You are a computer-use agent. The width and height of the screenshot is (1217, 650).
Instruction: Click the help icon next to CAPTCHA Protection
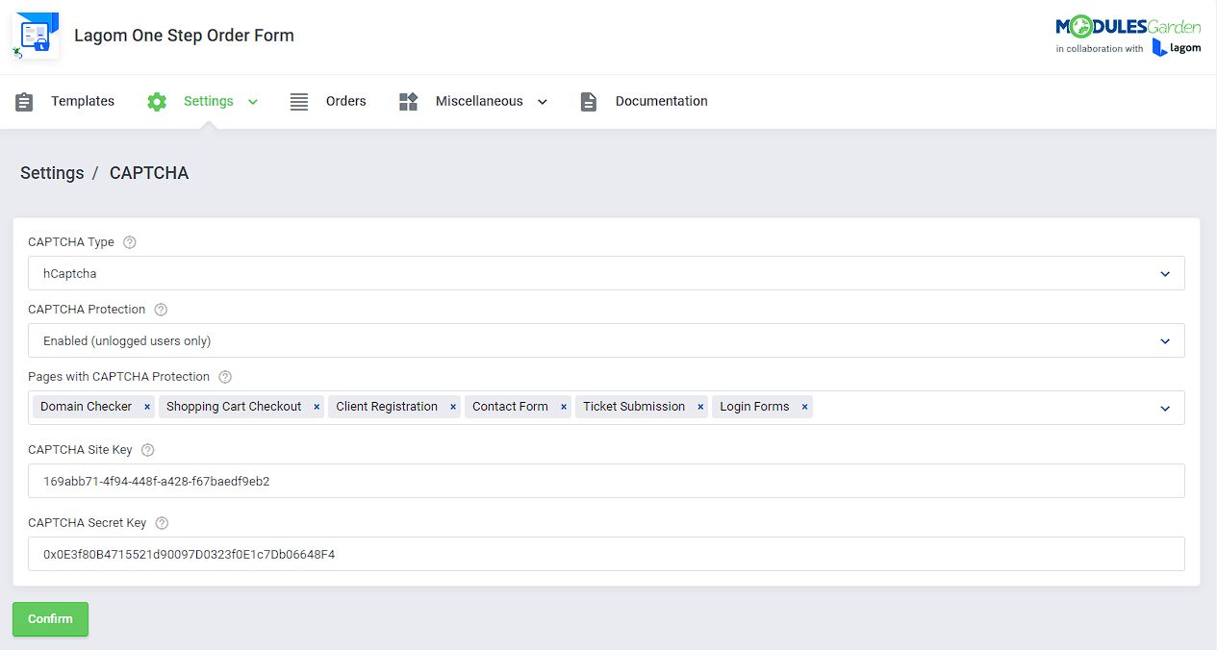click(x=160, y=309)
